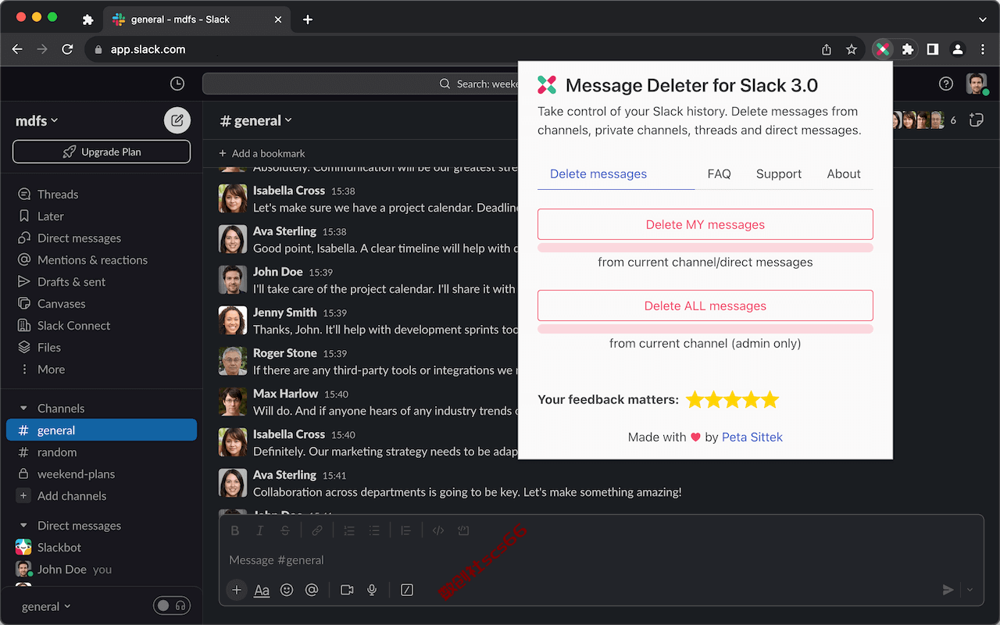Send the message with the arrow icon
This screenshot has width=1000, height=625.
click(948, 590)
